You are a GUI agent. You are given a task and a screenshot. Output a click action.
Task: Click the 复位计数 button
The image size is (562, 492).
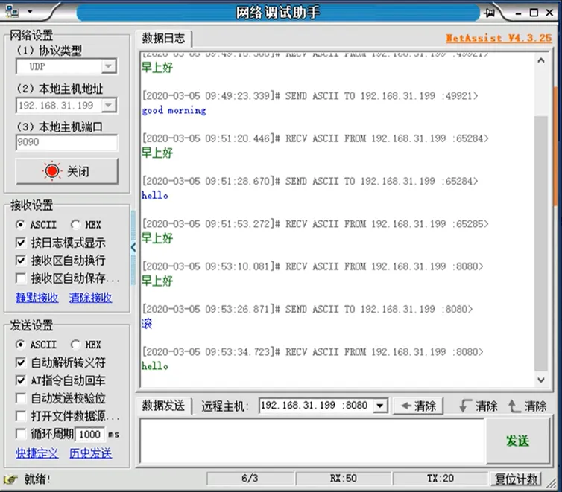516,479
